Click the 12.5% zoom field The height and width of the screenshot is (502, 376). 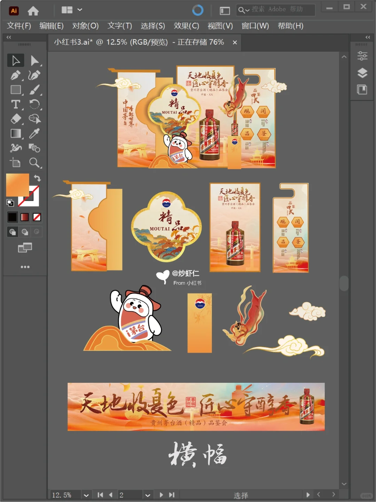[65, 495]
